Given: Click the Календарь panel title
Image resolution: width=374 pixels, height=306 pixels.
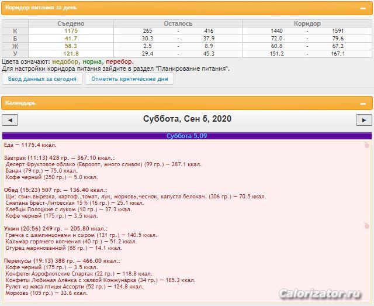Looking at the screenshot, I should click(x=20, y=103).
